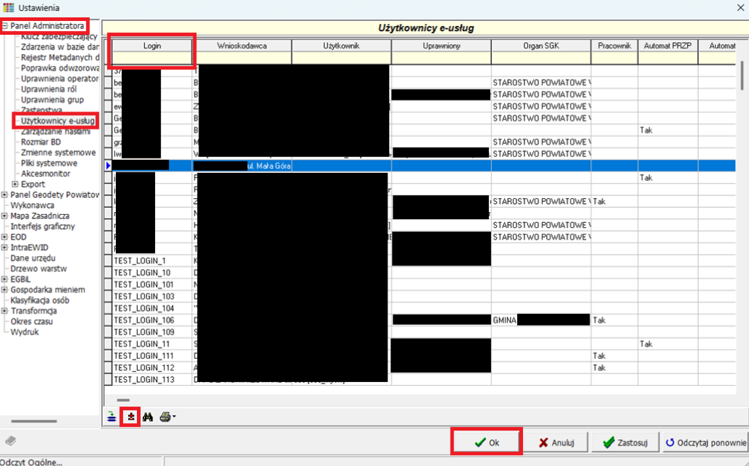749x466 pixels.
Task: Expand the Mapa Zasadnicza tree node
Action: (5, 216)
